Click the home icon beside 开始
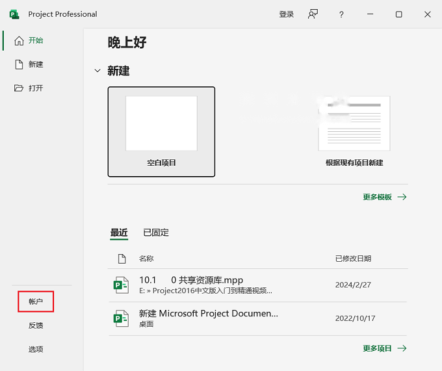 click(x=19, y=40)
